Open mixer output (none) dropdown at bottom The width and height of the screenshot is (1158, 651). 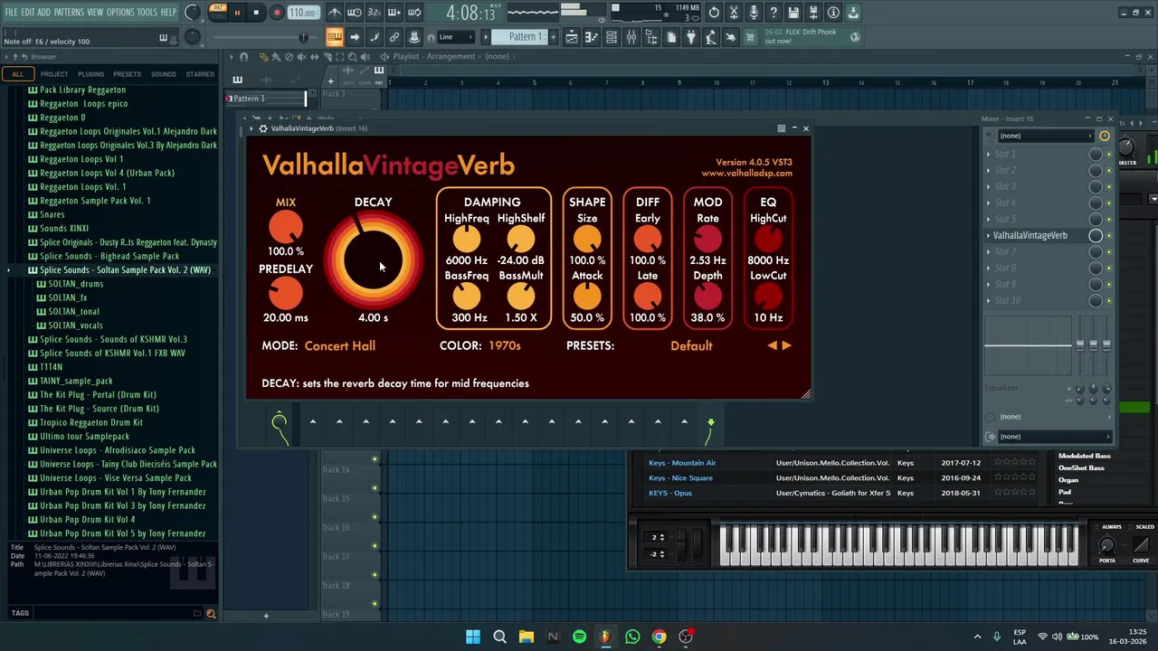pos(1054,437)
